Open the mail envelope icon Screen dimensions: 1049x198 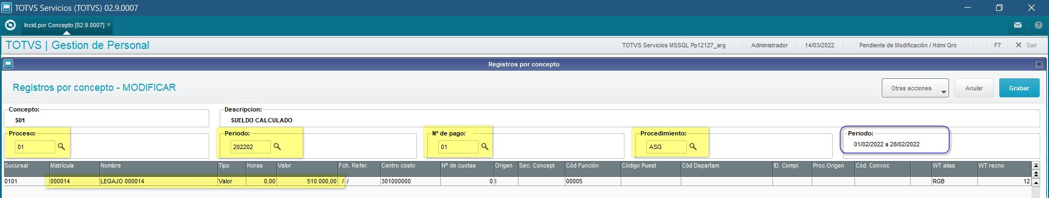(1018, 25)
